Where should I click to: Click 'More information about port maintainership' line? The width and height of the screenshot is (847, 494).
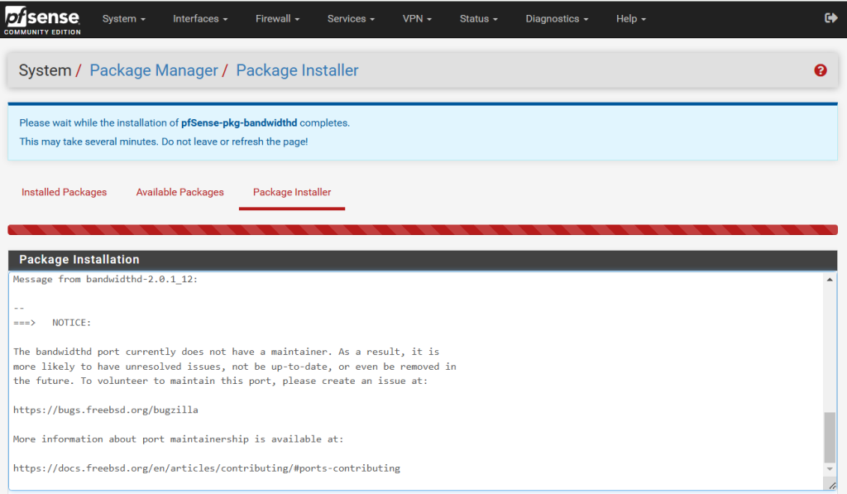179,439
